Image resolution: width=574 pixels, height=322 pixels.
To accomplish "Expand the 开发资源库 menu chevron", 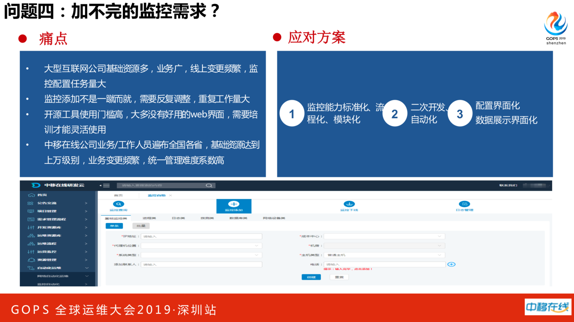I will (x=86, y=227).
